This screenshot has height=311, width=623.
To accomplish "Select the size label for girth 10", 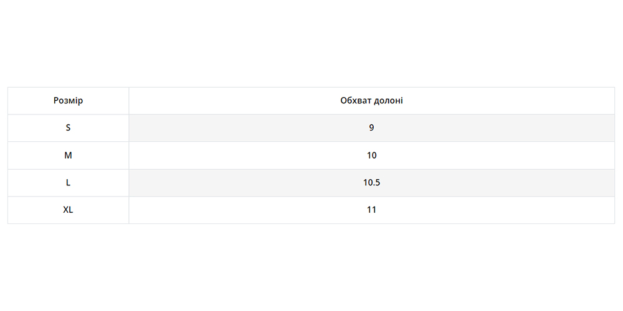I will (x=68, y=155).
